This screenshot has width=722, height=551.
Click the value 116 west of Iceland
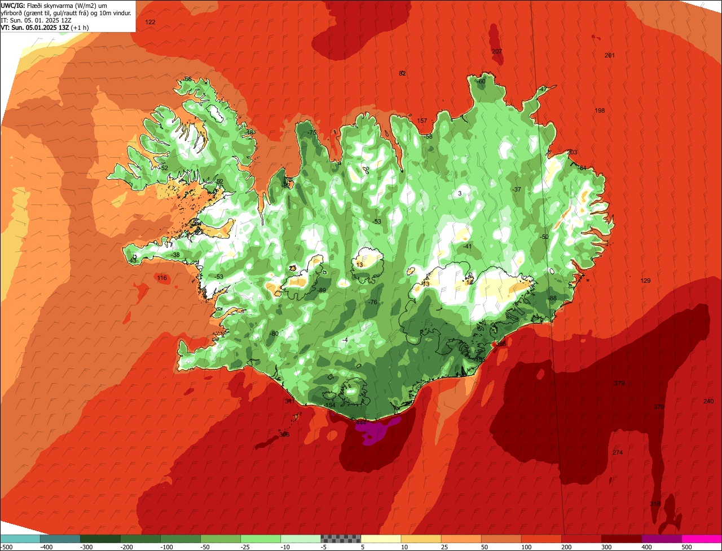tap(162, 278)
